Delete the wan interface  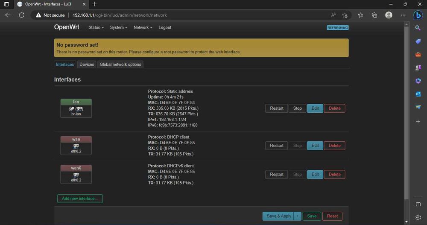(x=335, y=146)
